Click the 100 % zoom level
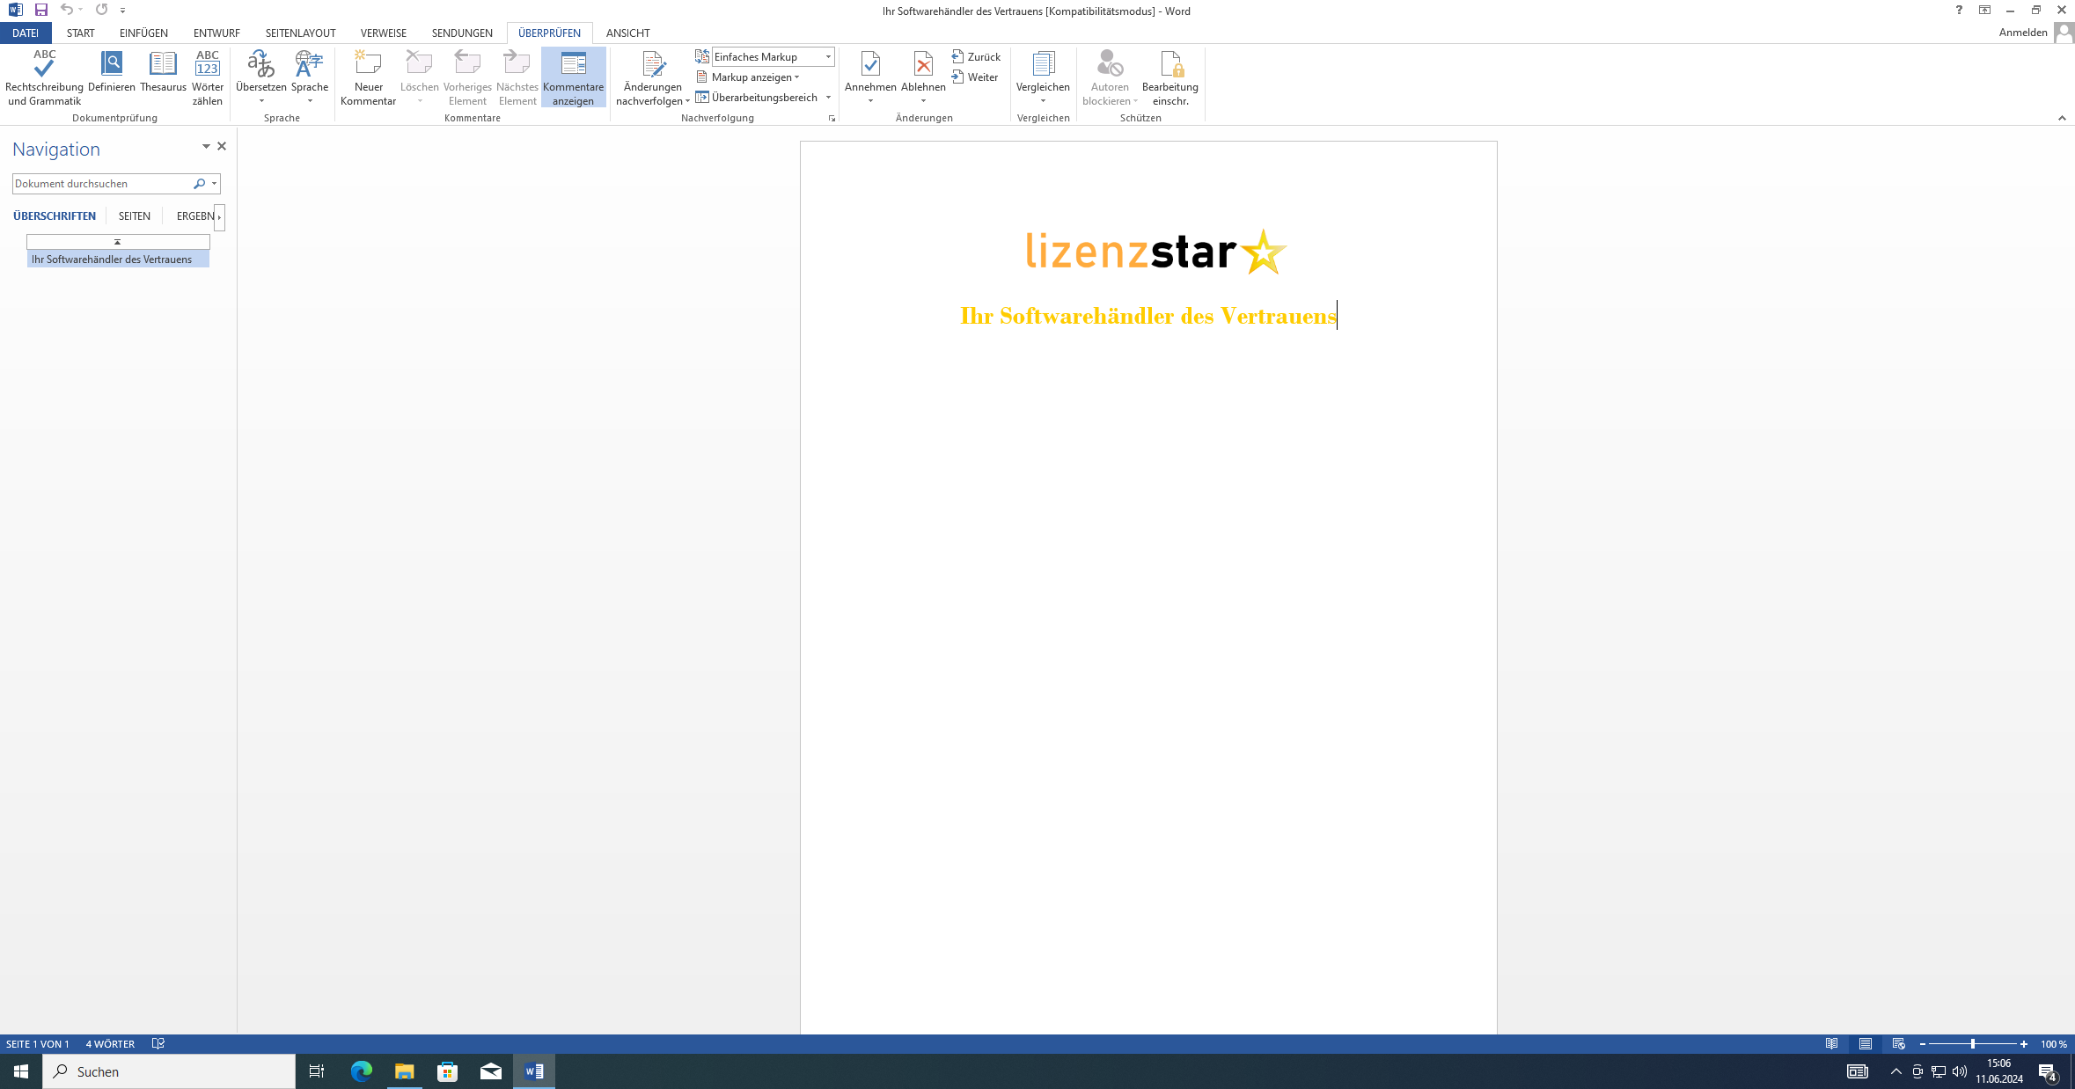 pos(2053,1044)
